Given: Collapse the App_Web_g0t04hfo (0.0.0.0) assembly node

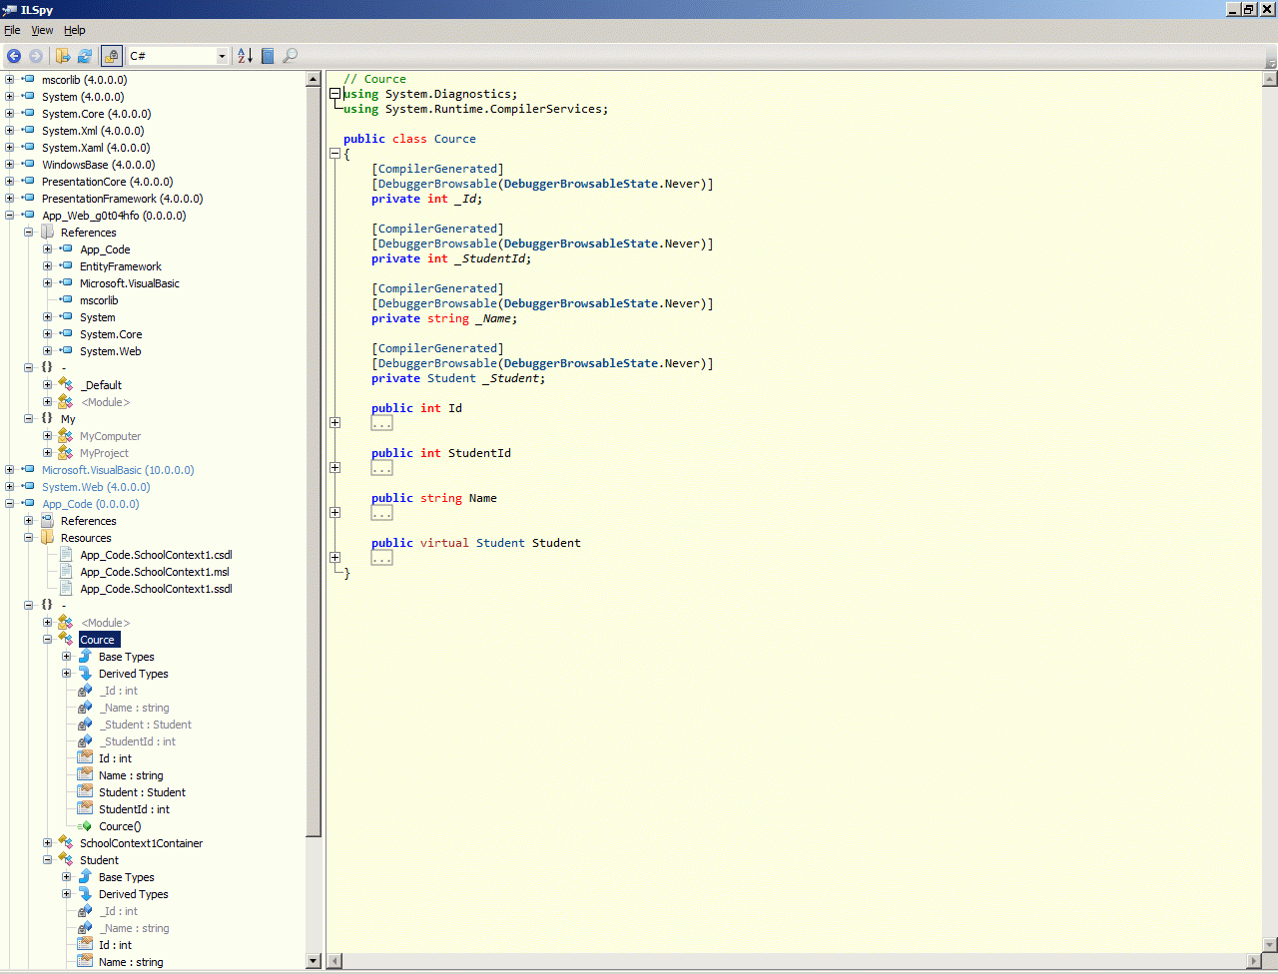Looking at the screenshot, I should coord(10,216).
